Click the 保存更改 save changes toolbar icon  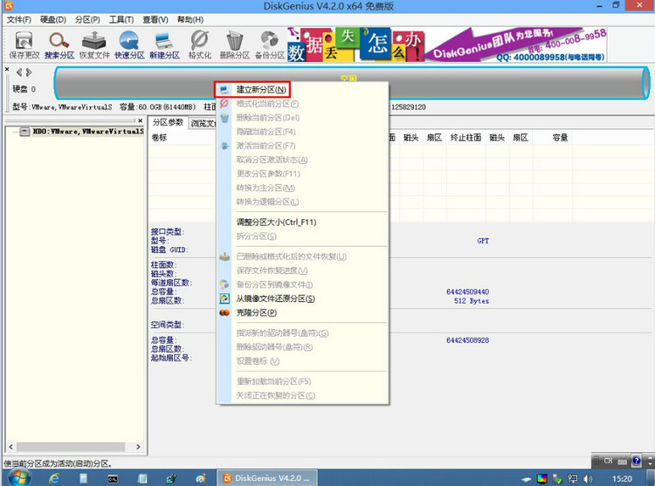24,44
